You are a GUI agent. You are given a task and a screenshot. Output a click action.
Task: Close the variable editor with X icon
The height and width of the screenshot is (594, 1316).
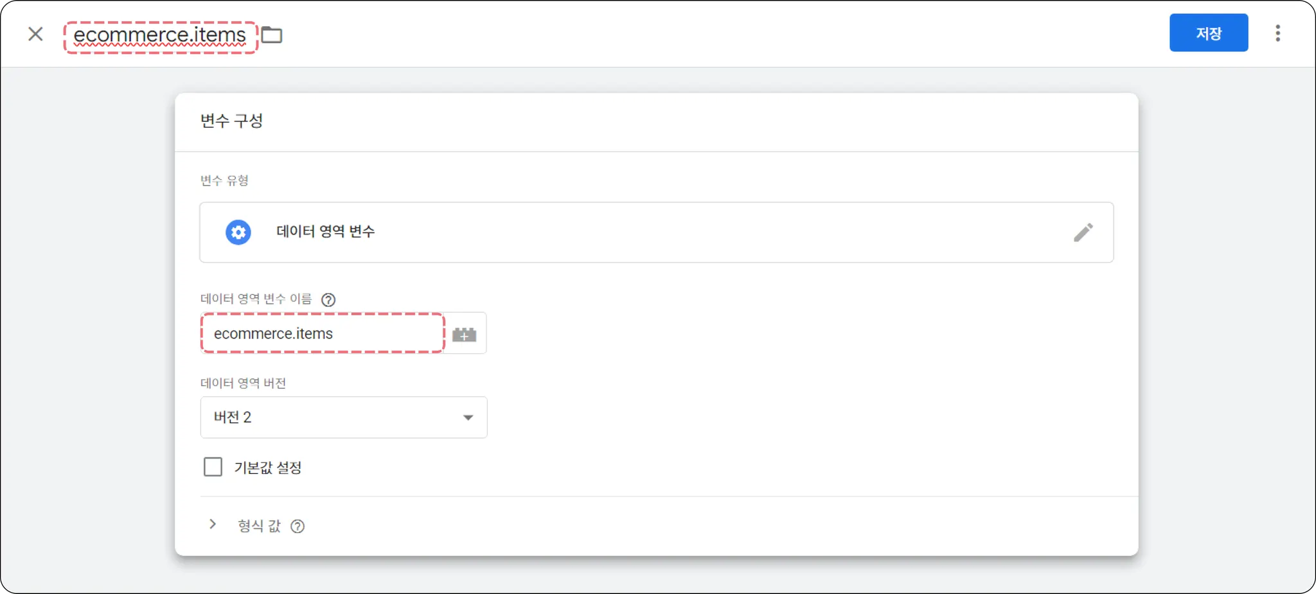point(35,34)
